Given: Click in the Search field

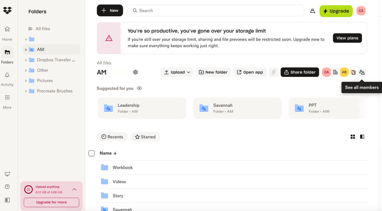Looking at the screenshot, I should tap(216, 11).
